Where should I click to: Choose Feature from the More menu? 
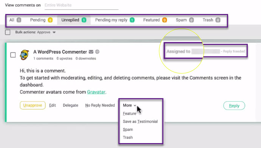click(x=129, y=114)
